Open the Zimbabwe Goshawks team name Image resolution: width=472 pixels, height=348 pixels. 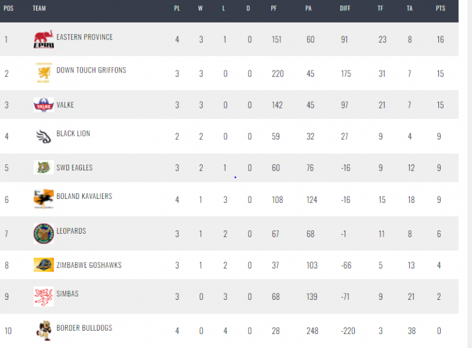[89, 265]
